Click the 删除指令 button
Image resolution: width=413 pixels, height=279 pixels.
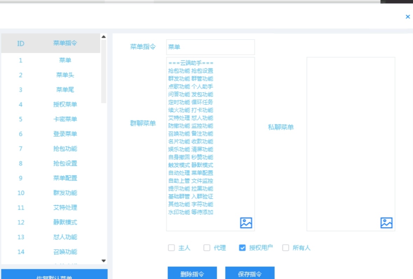coord(192,274)
